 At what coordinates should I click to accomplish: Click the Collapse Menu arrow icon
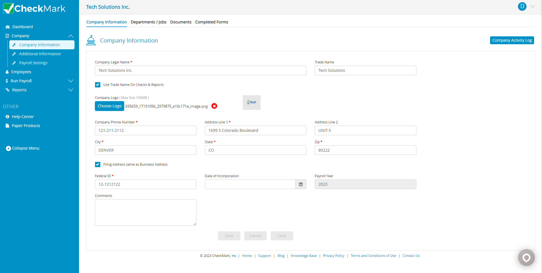8,148
